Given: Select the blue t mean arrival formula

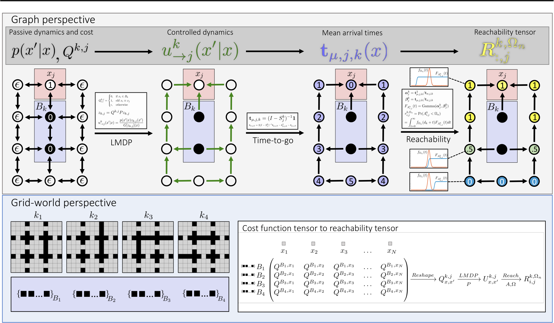Looking at the screenshot, I should (x=354, y=51).
